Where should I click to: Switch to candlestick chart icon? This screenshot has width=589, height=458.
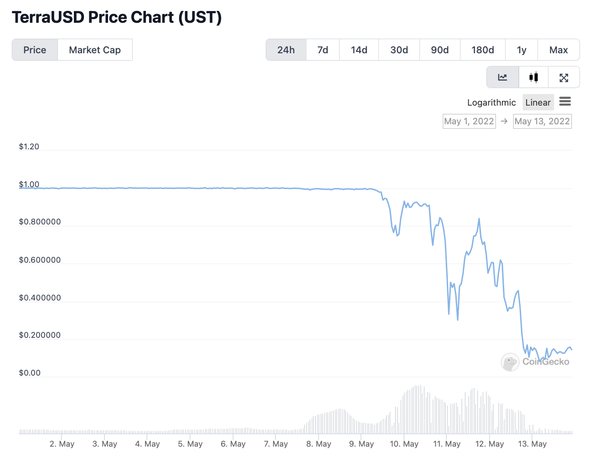533,77
